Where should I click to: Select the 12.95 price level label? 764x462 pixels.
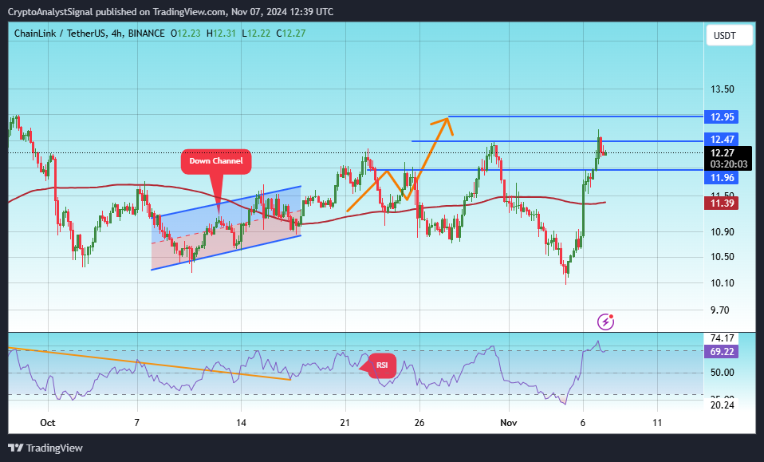[722, 117]
